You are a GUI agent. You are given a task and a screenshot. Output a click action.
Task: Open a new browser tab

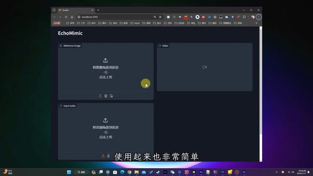pyautogui.click(x=98, y=10)
